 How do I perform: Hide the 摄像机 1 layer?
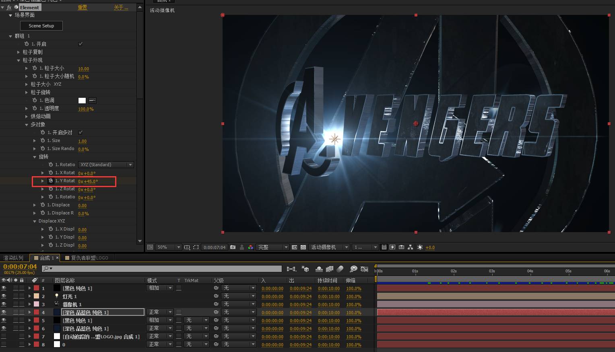(x=4, y=304)
